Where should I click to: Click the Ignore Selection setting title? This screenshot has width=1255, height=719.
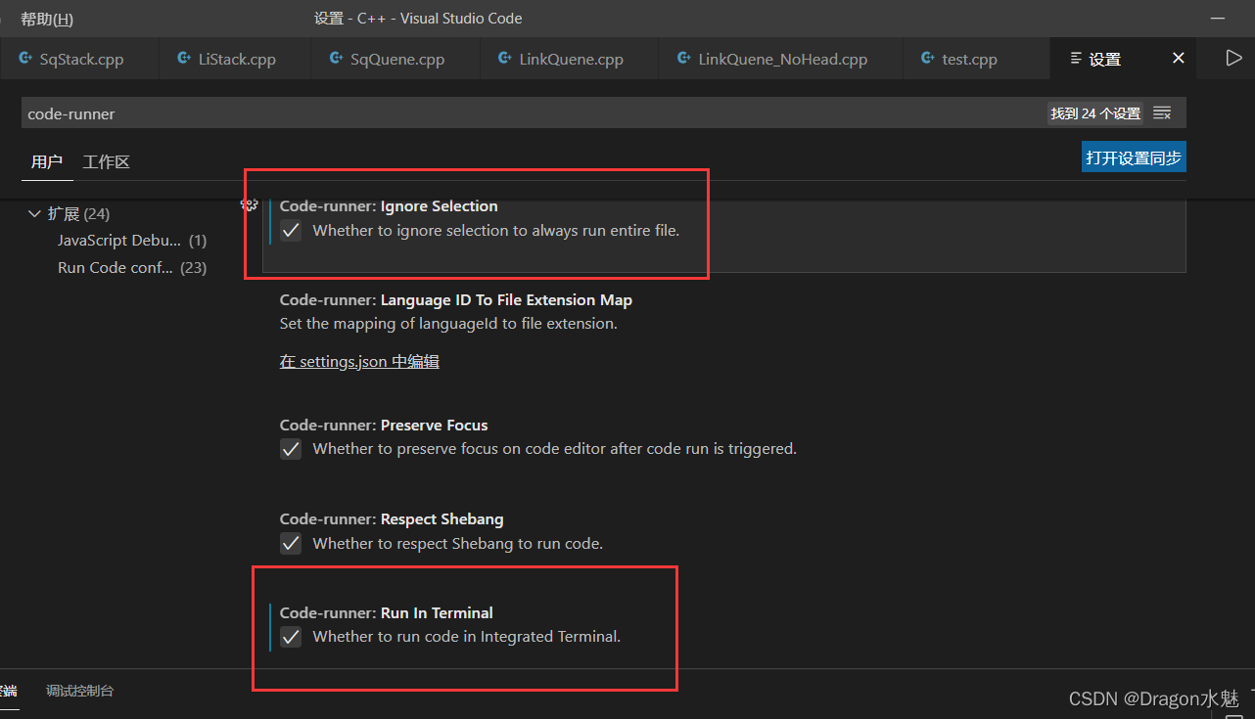(x=389, y=206)
